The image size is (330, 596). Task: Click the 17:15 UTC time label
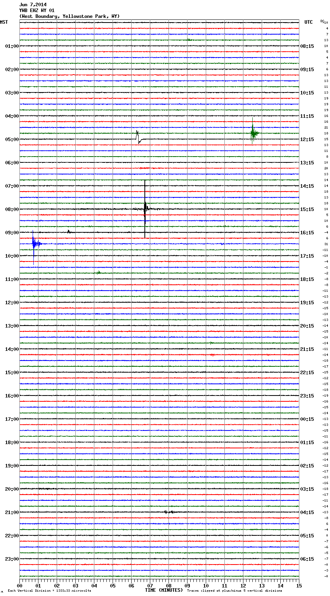coord(307,256)
